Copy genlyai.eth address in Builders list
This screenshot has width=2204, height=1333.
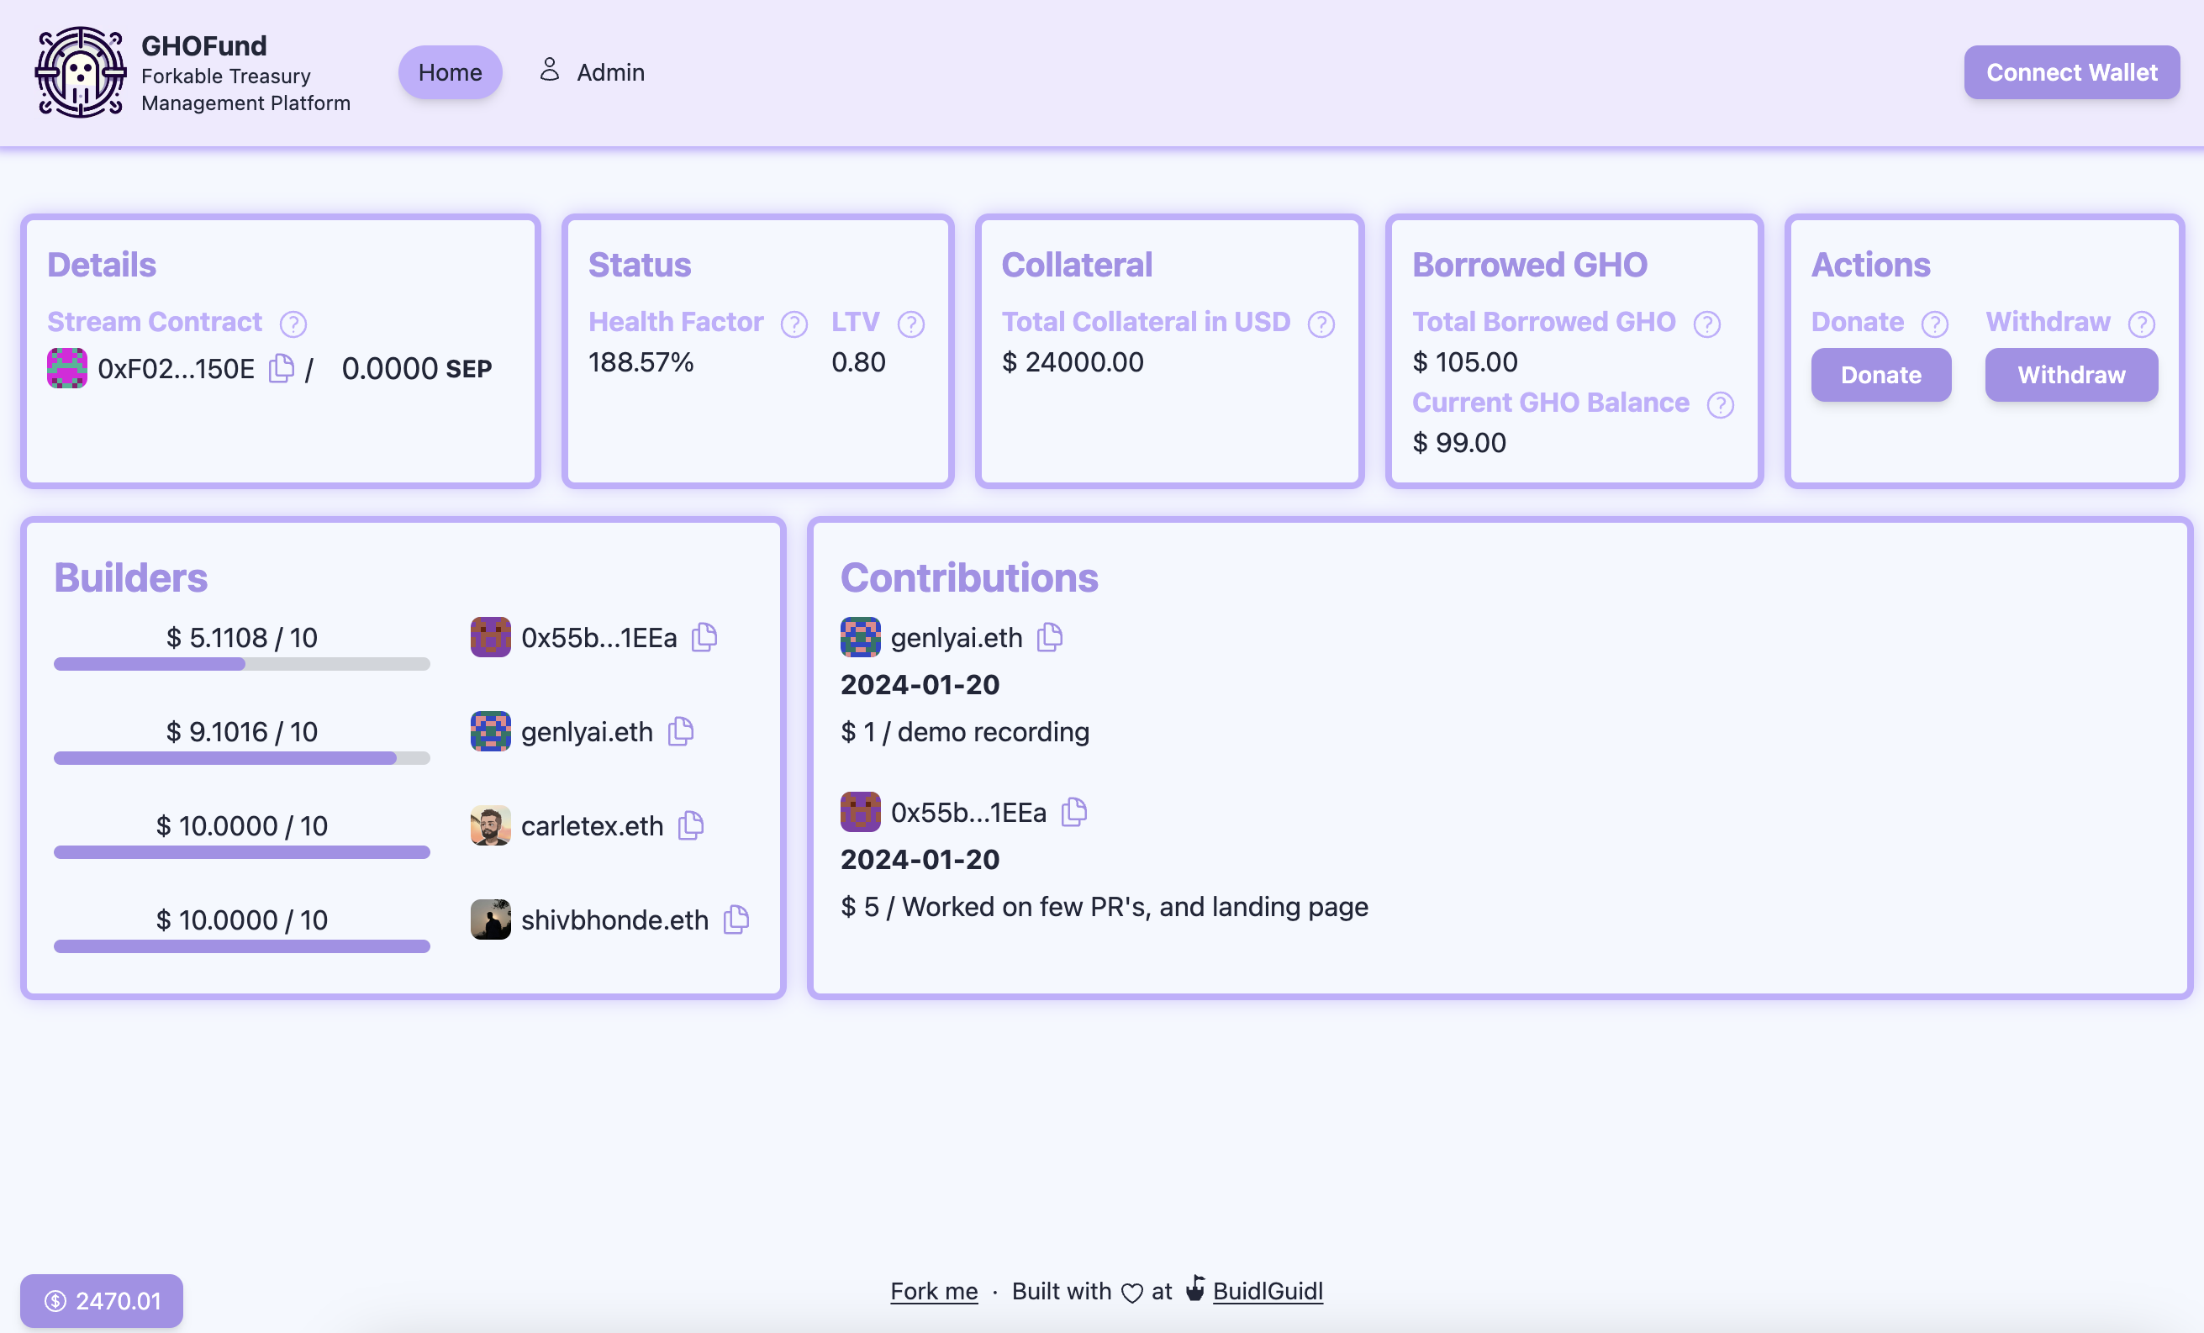point(682,731)
